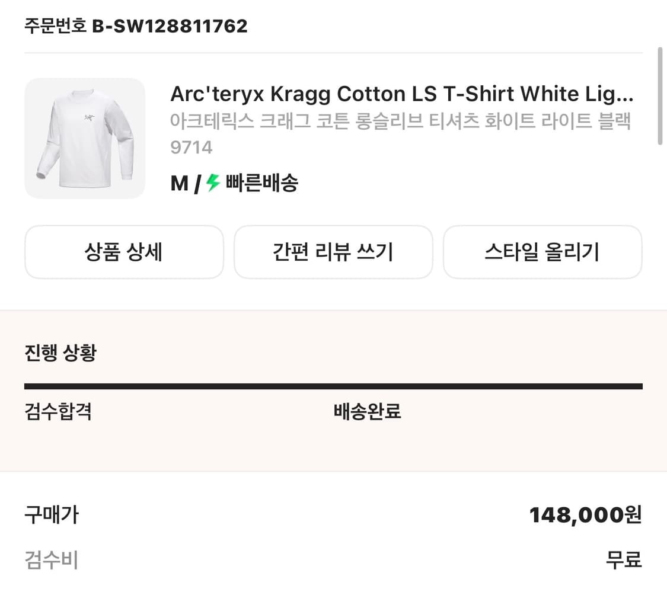The width and height of the screenshot is (667, 592).
Task: Click the 무료 inspection fee value
Action: click(x=624, y=559)
